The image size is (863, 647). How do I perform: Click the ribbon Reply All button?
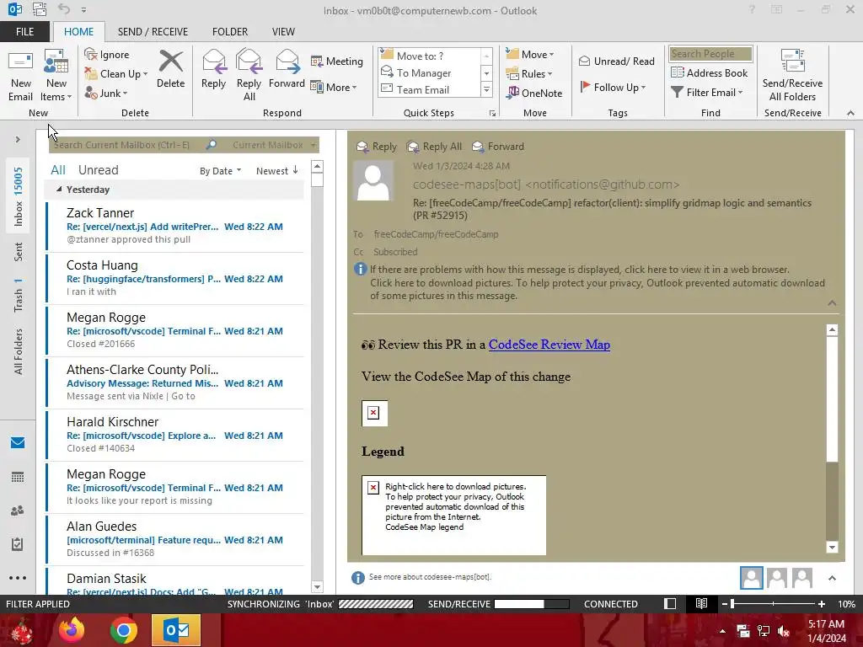(x=249, y=75)
